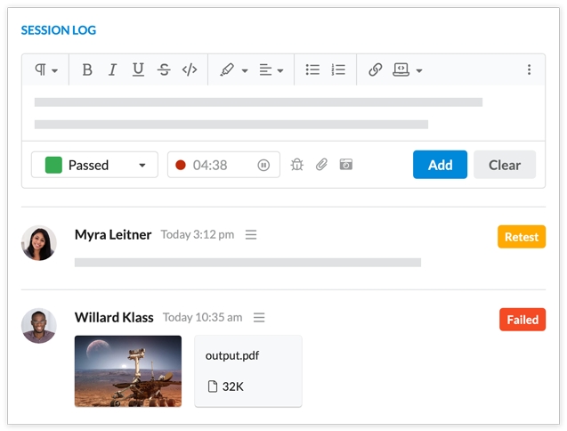Click the bug report icon
Image resolution: width=567 pixels, height=431 pixels.
coord(297,165)
